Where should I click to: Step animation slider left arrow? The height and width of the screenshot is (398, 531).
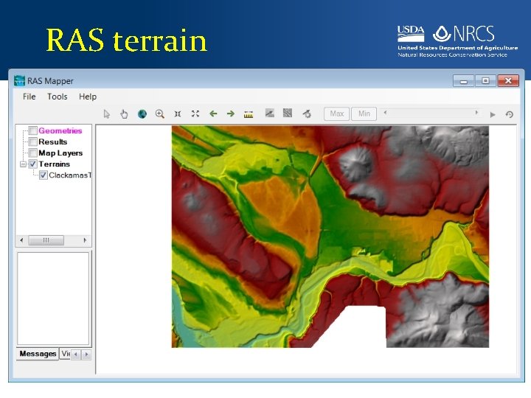(x=385, y=113)
